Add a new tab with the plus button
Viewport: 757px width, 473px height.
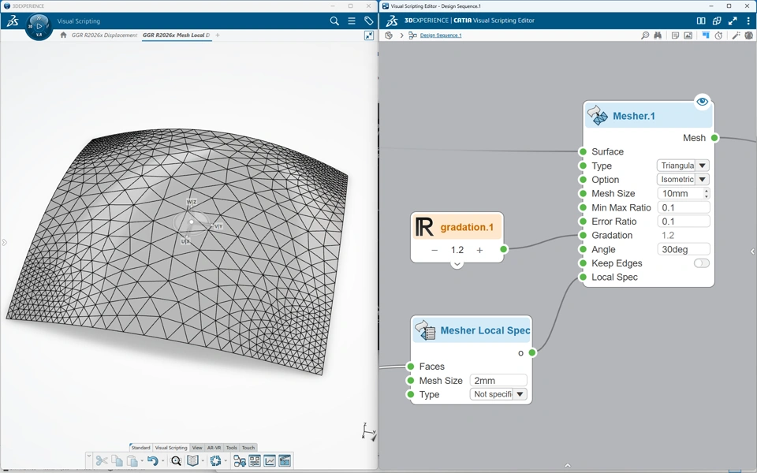tap(218, 35)
